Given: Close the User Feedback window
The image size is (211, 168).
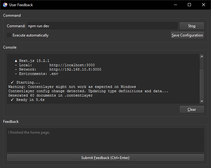Looking at the screenshot, I should [x=204, y=5].
